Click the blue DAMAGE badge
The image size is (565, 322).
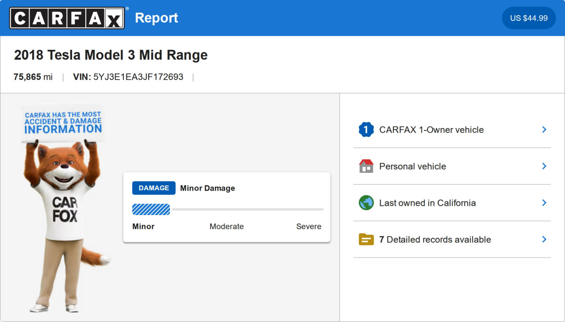[x=153, y=188]
